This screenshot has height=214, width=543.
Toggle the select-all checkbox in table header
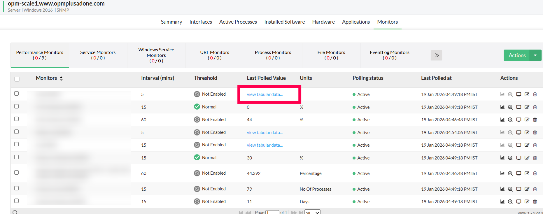point(17,79)
